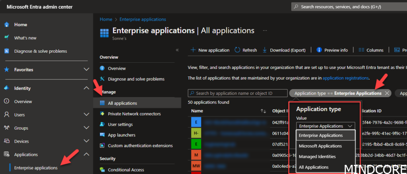Screen dimensions: 407x174
Task: Click the Users person icon
Action: click(7, 115)
